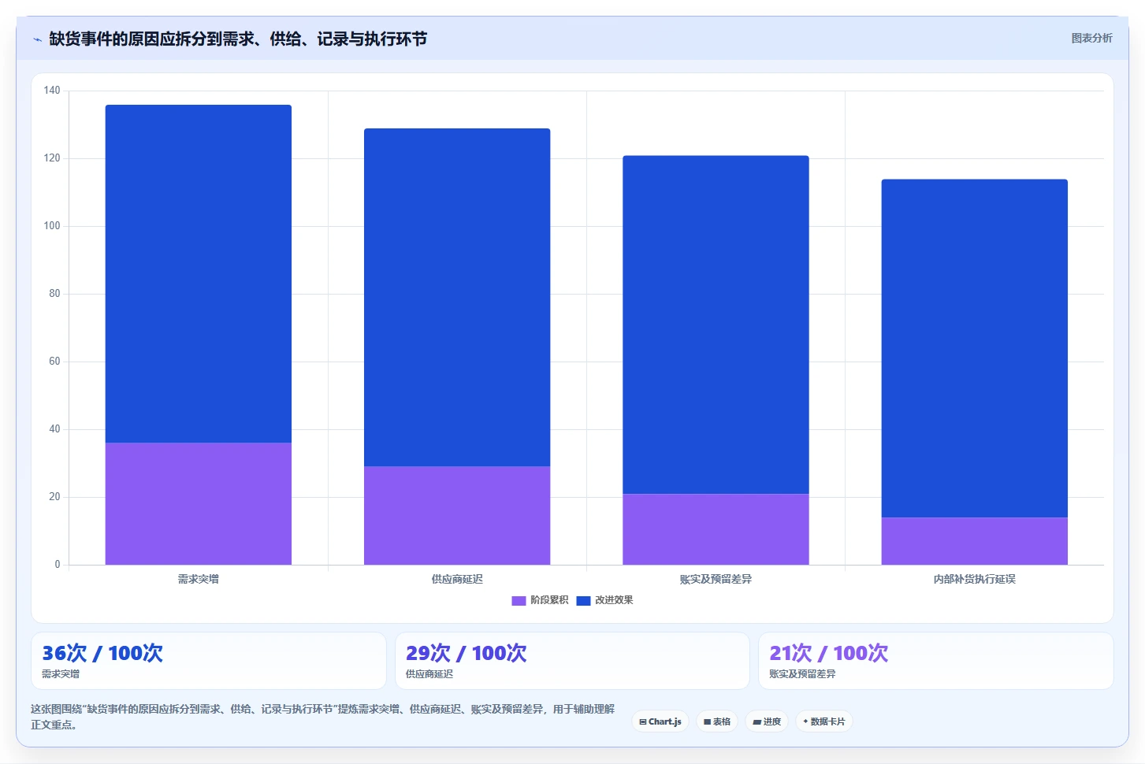Click the Chart.js tag
Screen dimensions: 1145x764
[x=660, y=721]
